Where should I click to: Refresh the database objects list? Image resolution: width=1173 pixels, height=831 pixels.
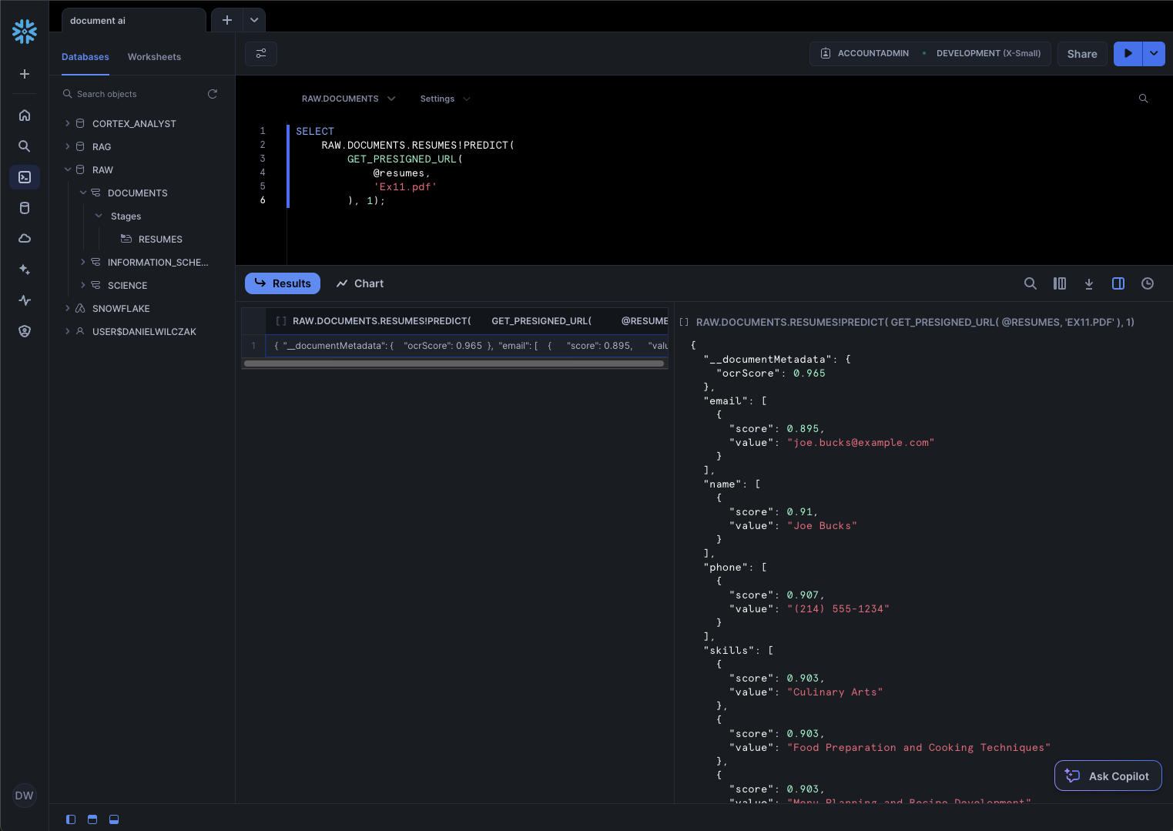pos(213,94)
